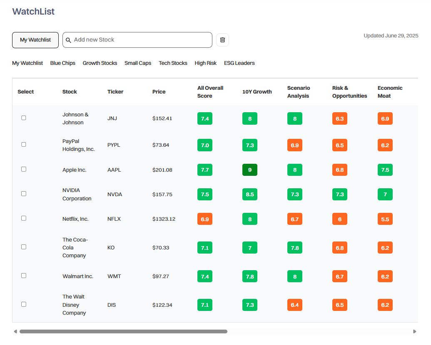Click Netflix's 5.5 economic moat badge
Image resolution: width=431 pixels, height=345 pixels.
pyautogui.click(x=385, y=219)
